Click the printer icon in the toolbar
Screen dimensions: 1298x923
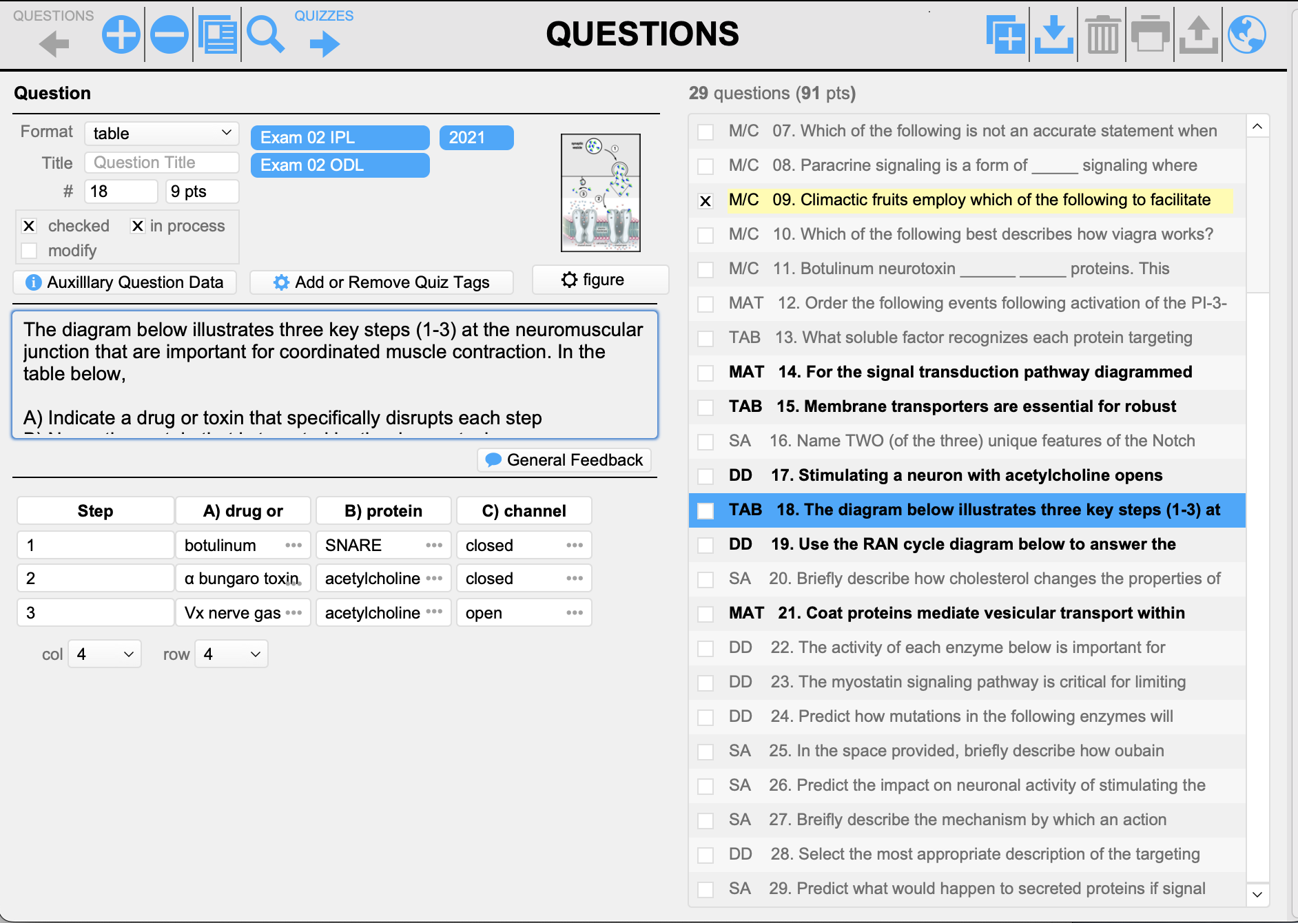tap(1150, 34)
